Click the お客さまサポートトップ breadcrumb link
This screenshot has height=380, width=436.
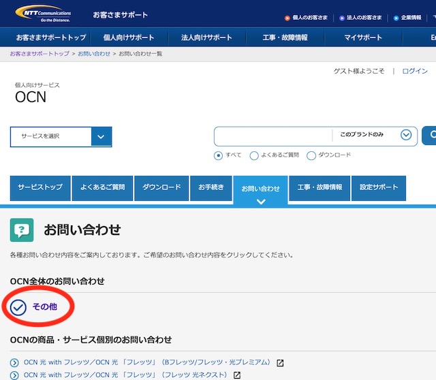tap(40, 54)
